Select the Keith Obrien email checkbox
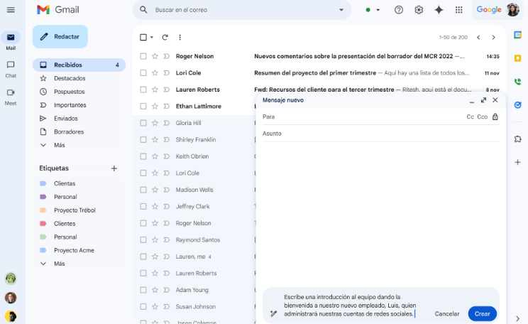 (143, 156)
